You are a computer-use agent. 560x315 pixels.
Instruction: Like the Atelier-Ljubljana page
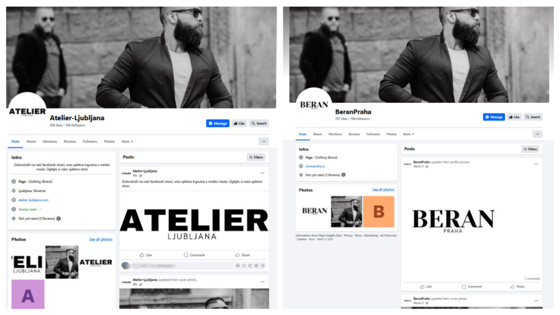(x=239, y=123)
